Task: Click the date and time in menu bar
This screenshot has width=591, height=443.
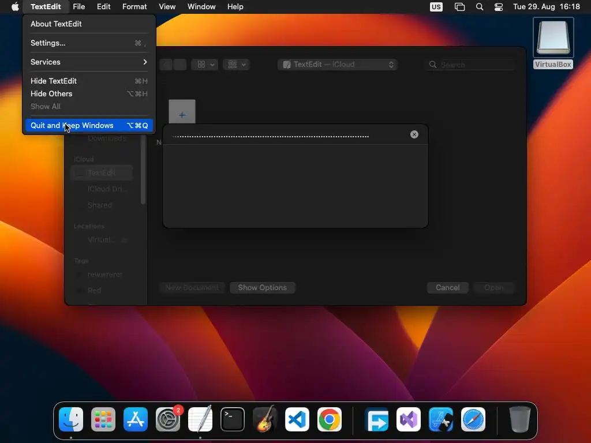Action: tap(547, 7)
